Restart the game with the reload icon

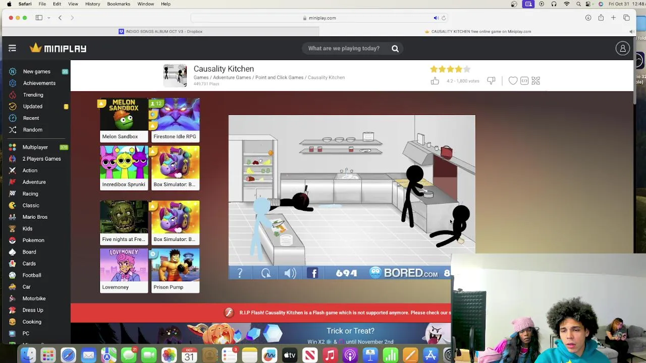(266, 273)
